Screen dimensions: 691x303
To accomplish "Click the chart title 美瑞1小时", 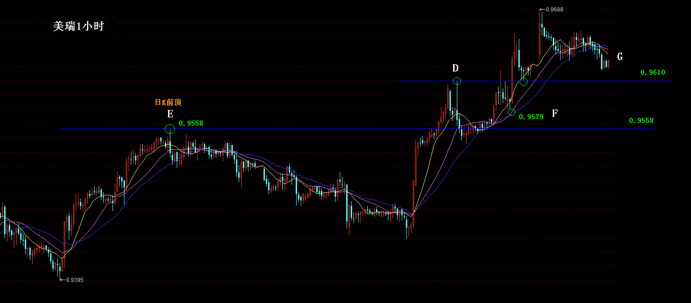I will pyautogui.click(x=79, y=27).
